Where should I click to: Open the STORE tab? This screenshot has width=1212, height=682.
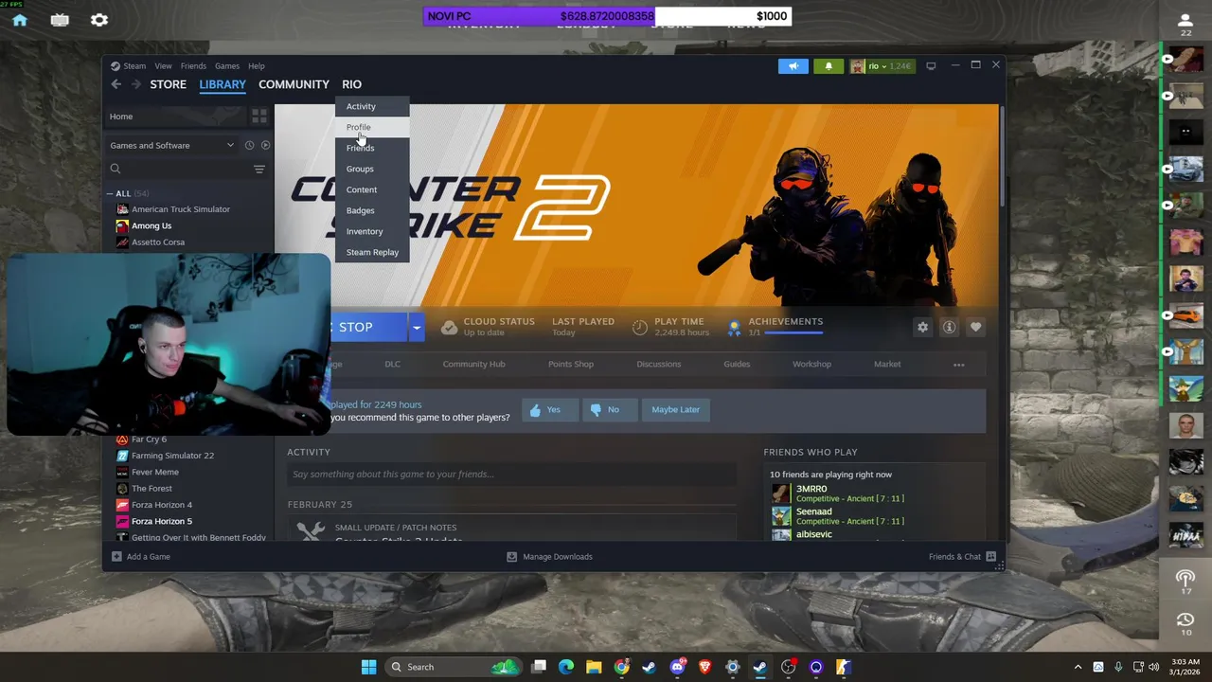[168, 84]
